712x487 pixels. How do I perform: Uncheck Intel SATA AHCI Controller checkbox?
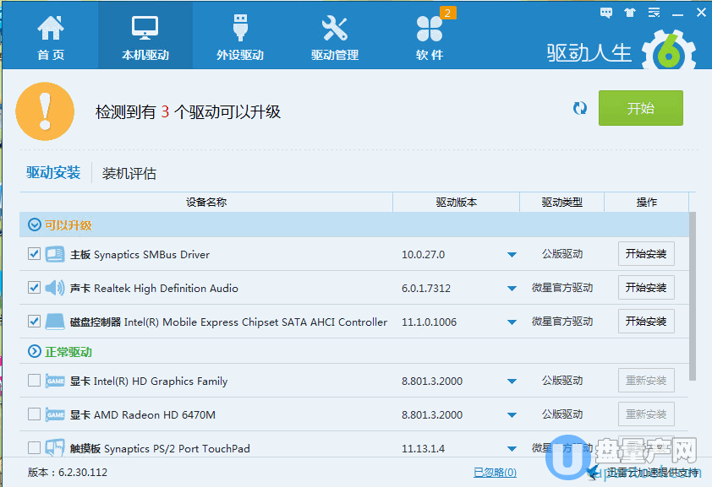point(34,322)
